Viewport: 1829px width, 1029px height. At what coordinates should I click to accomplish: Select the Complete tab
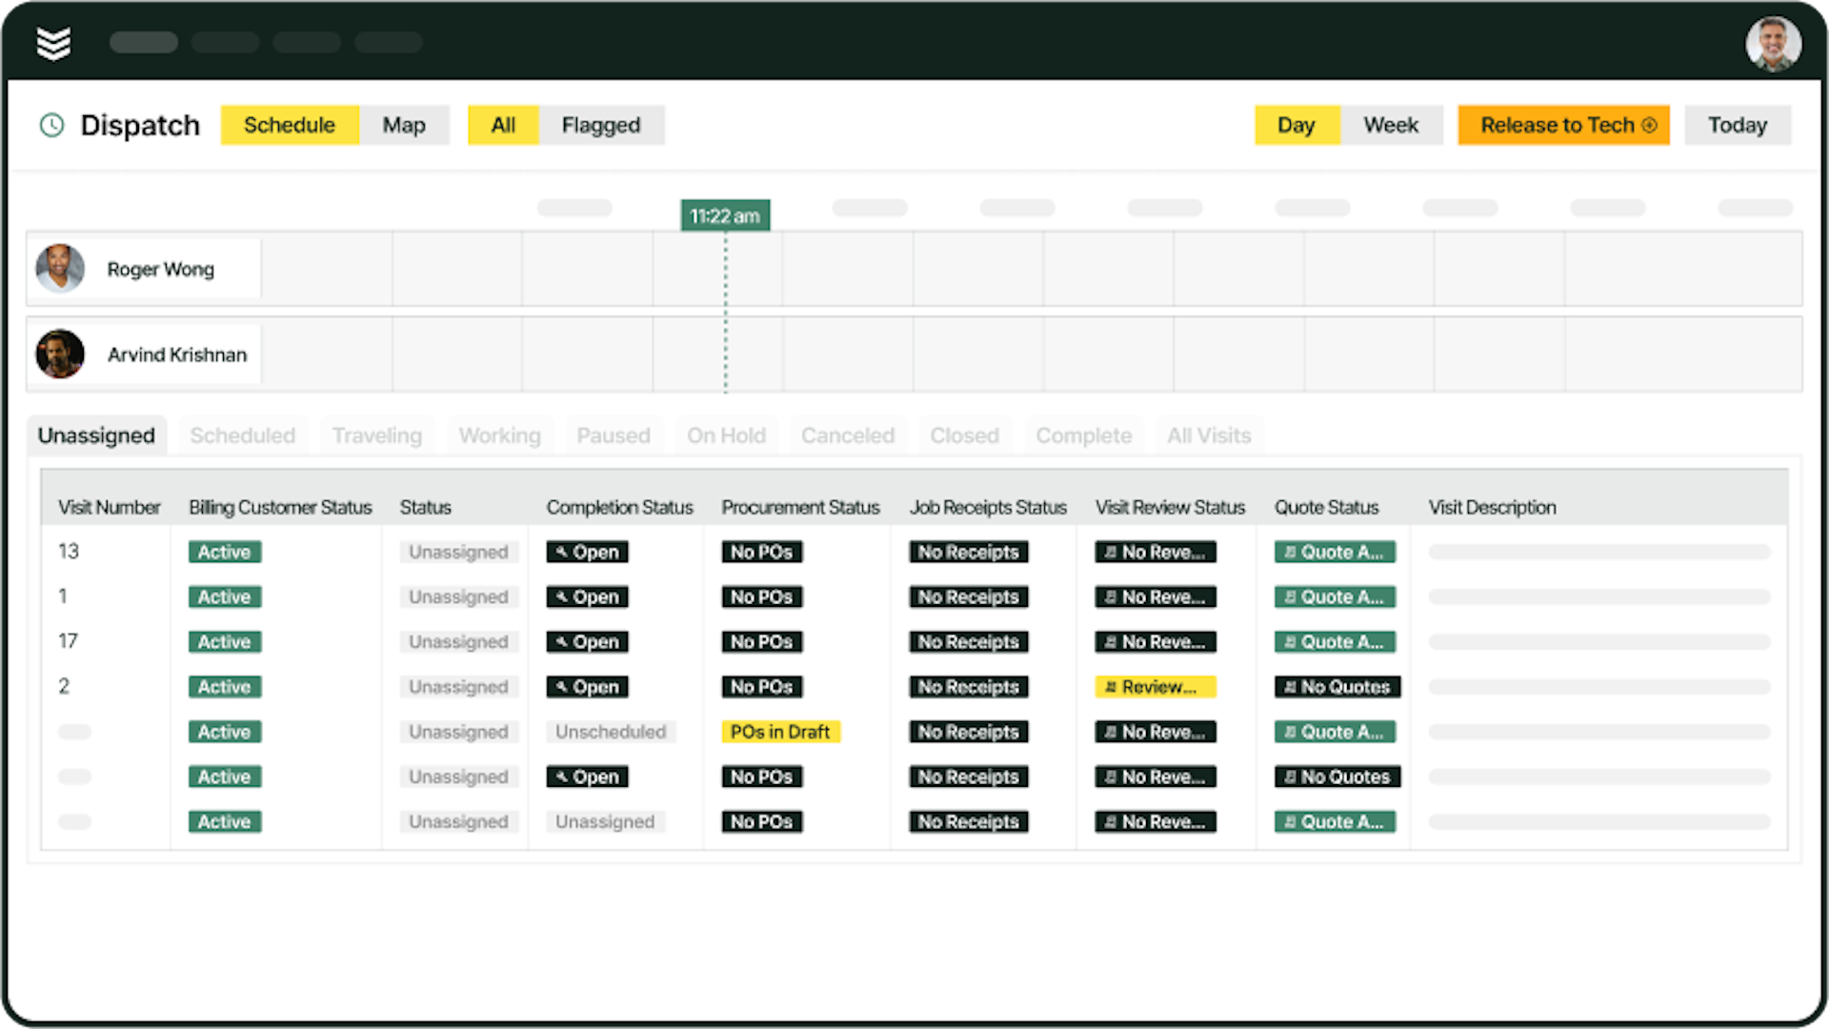[1083, 434]
